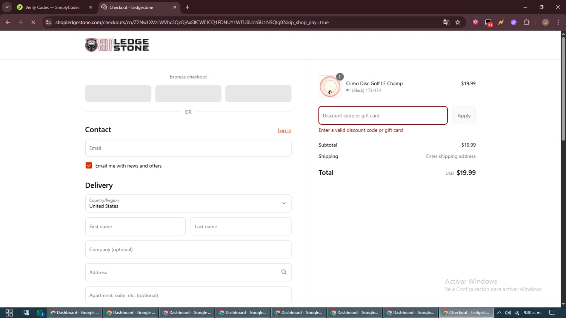566x318 pixels.
Task: Open a new browser tab
Action: point(188,7)
